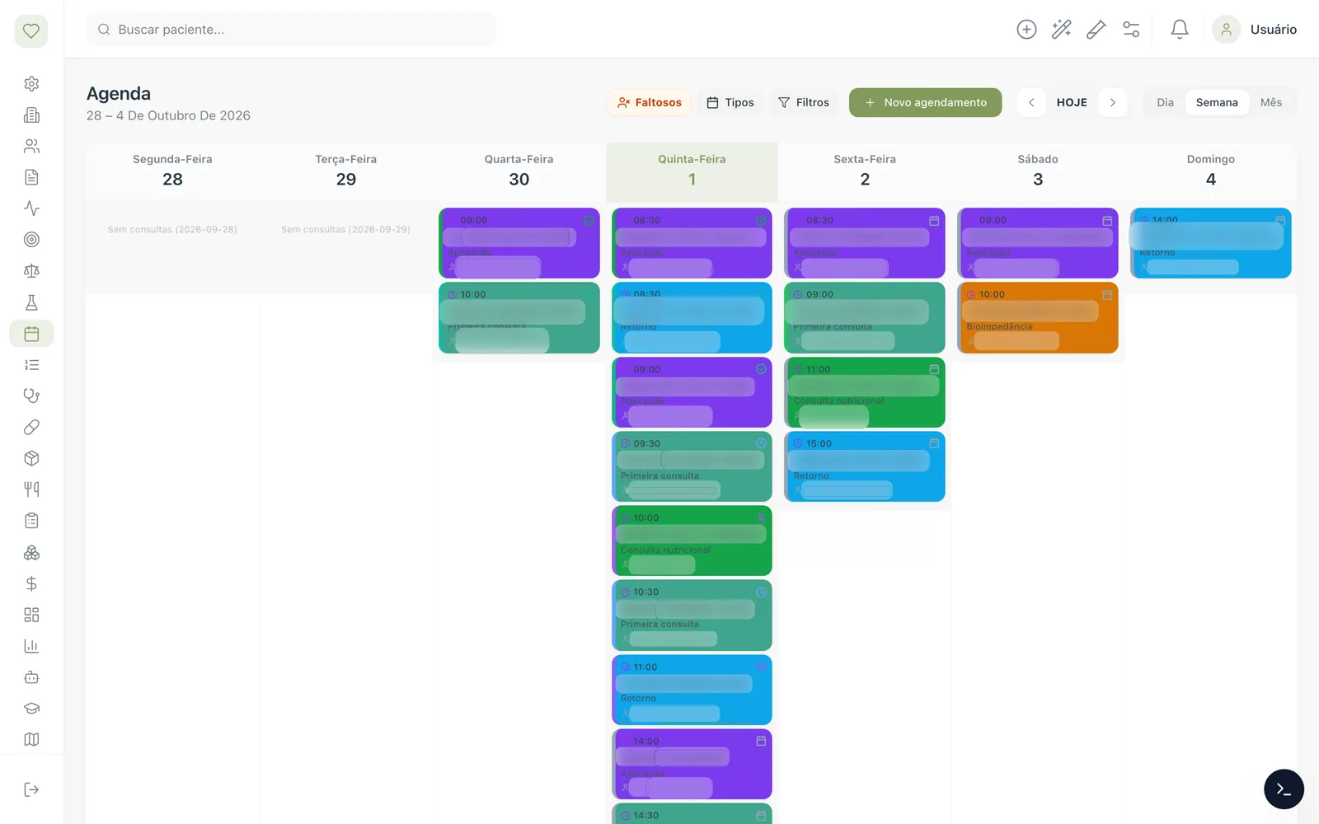Open the building icon in sidebar
The height and width of the screenshot is (824, 1319).
[31, 115]
